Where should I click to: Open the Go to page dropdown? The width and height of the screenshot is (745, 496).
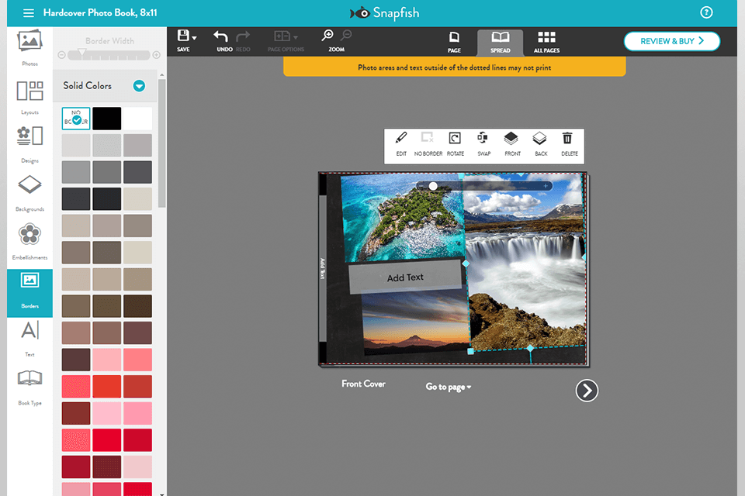click(x=448, y=387)
